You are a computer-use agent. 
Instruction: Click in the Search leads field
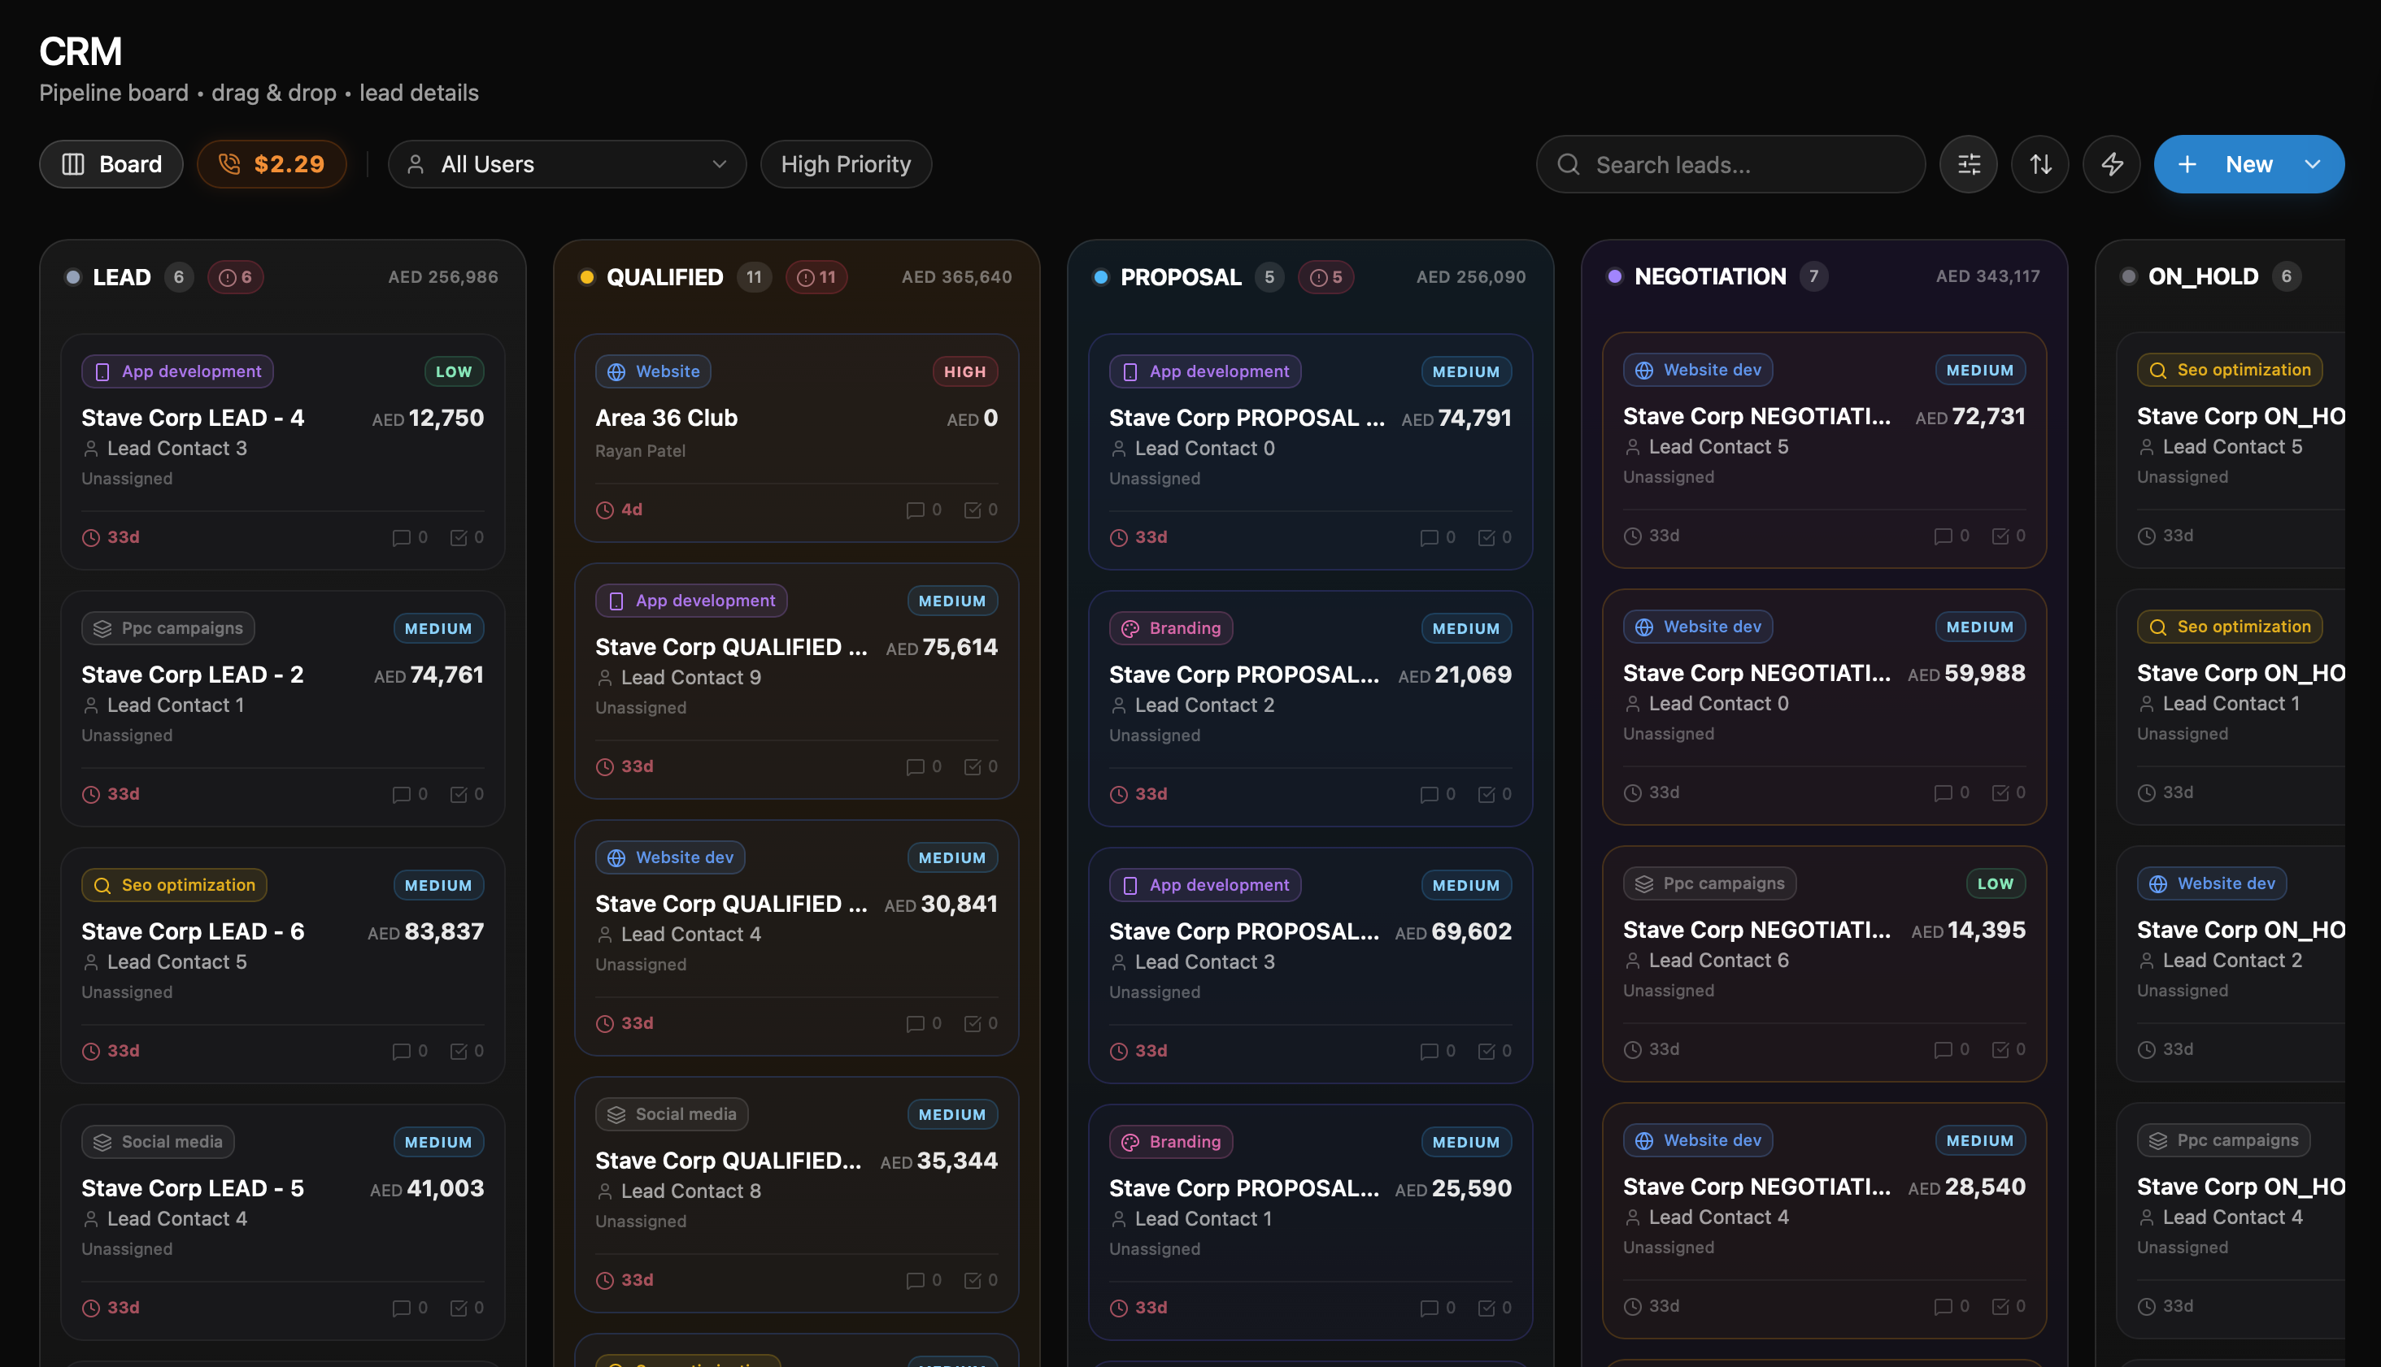1730,164
